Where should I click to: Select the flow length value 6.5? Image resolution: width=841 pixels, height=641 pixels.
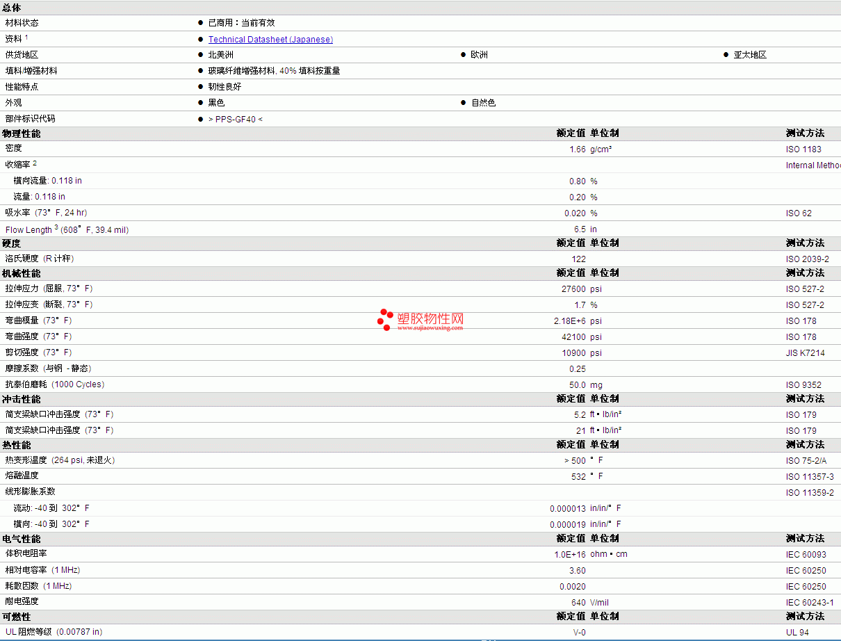pos(580,229)
